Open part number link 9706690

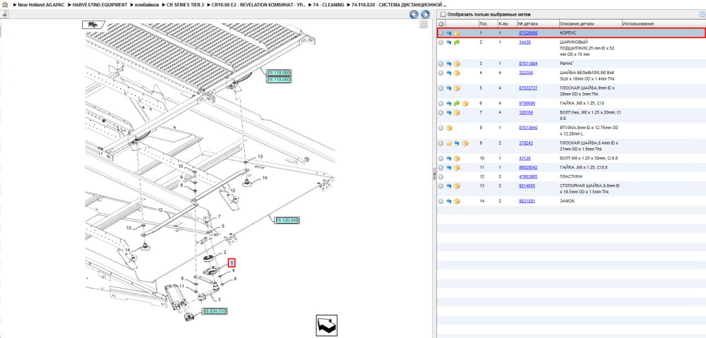point(527,104)
